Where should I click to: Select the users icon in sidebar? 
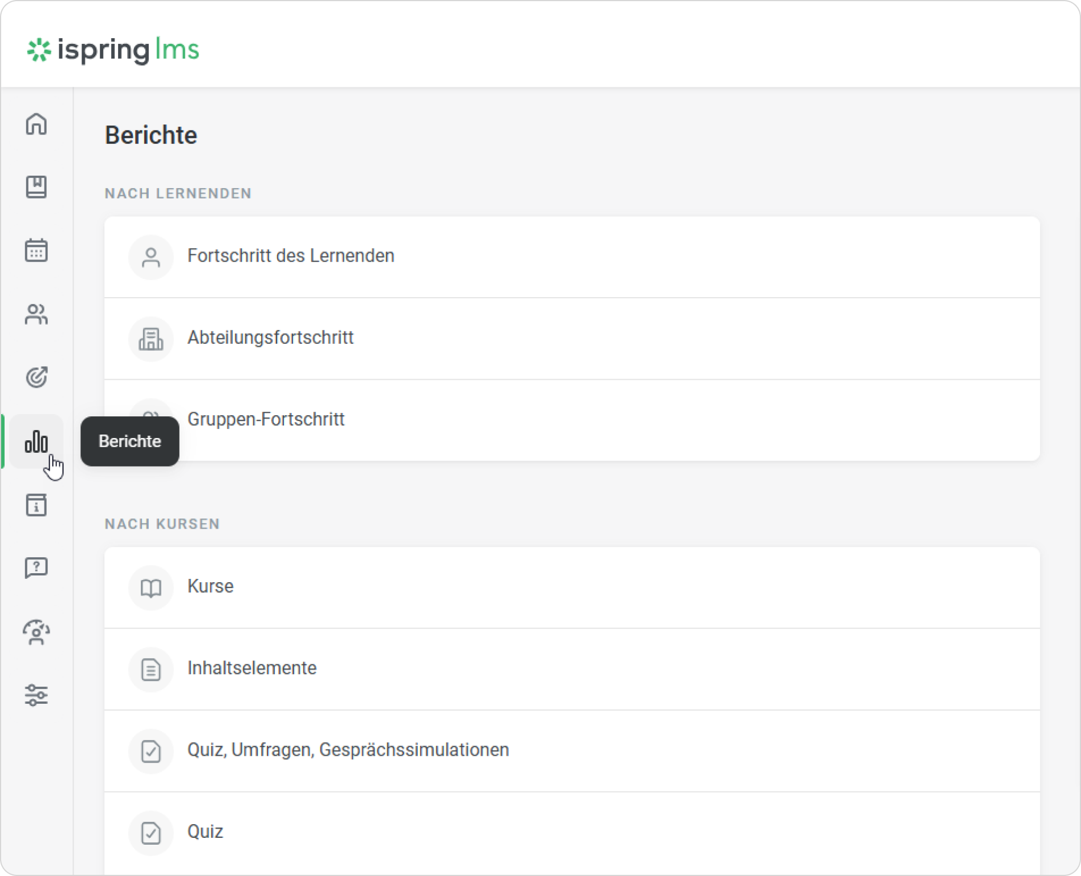[36, 314]
